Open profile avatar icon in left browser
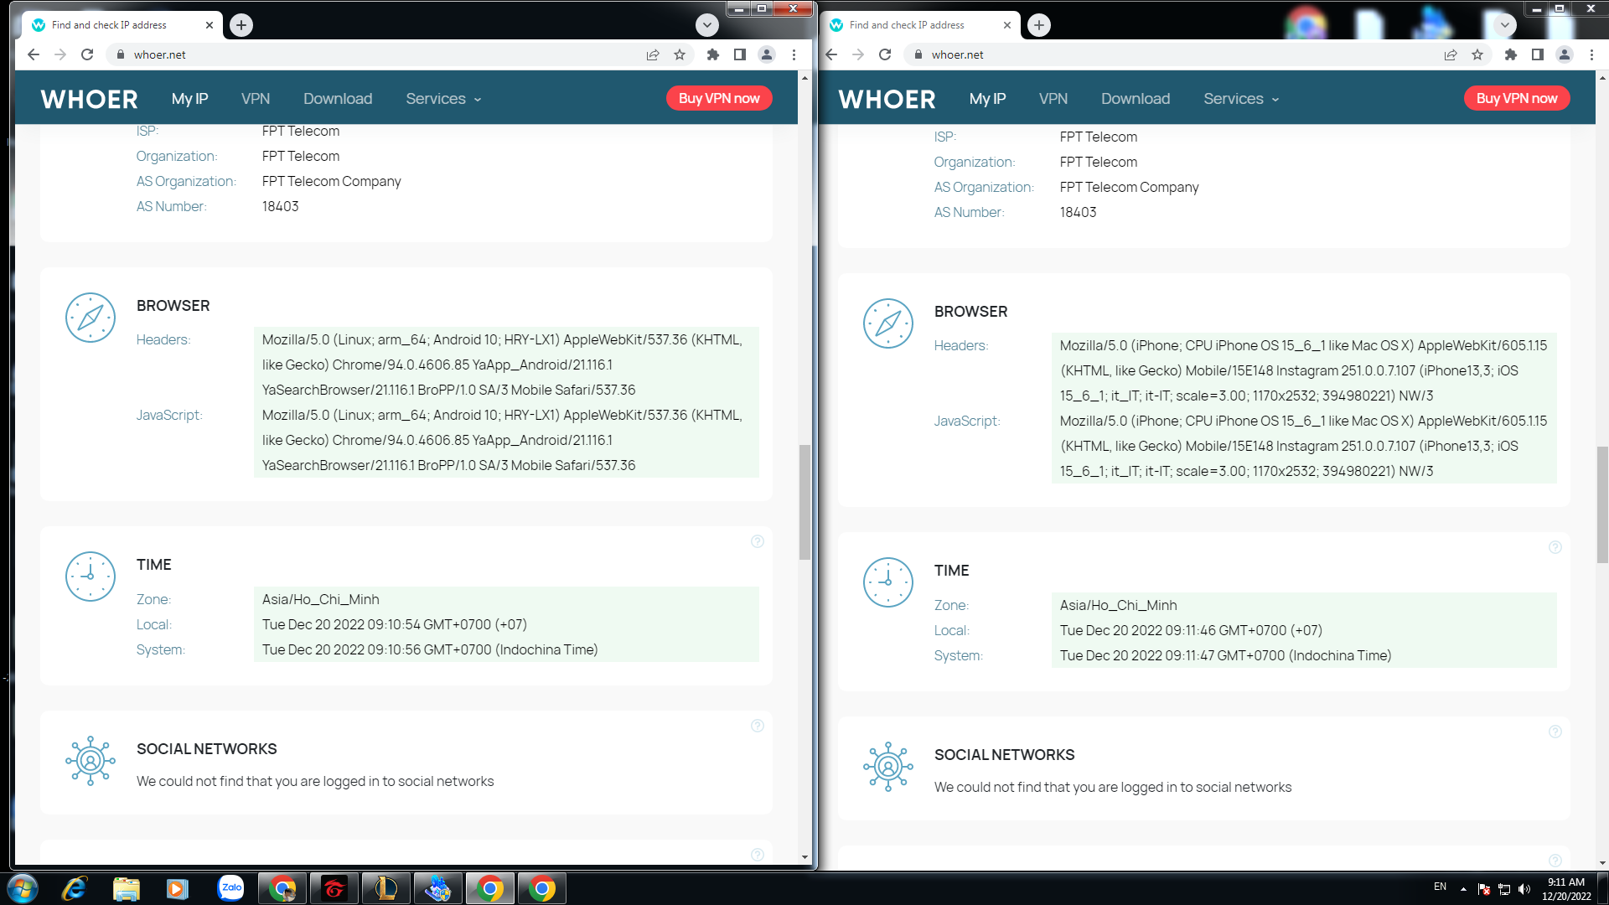 (x=766, y=54)
